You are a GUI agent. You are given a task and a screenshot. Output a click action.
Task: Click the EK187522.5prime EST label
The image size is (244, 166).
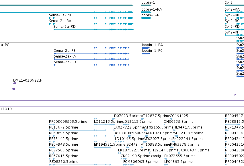(x=134, y=151)
